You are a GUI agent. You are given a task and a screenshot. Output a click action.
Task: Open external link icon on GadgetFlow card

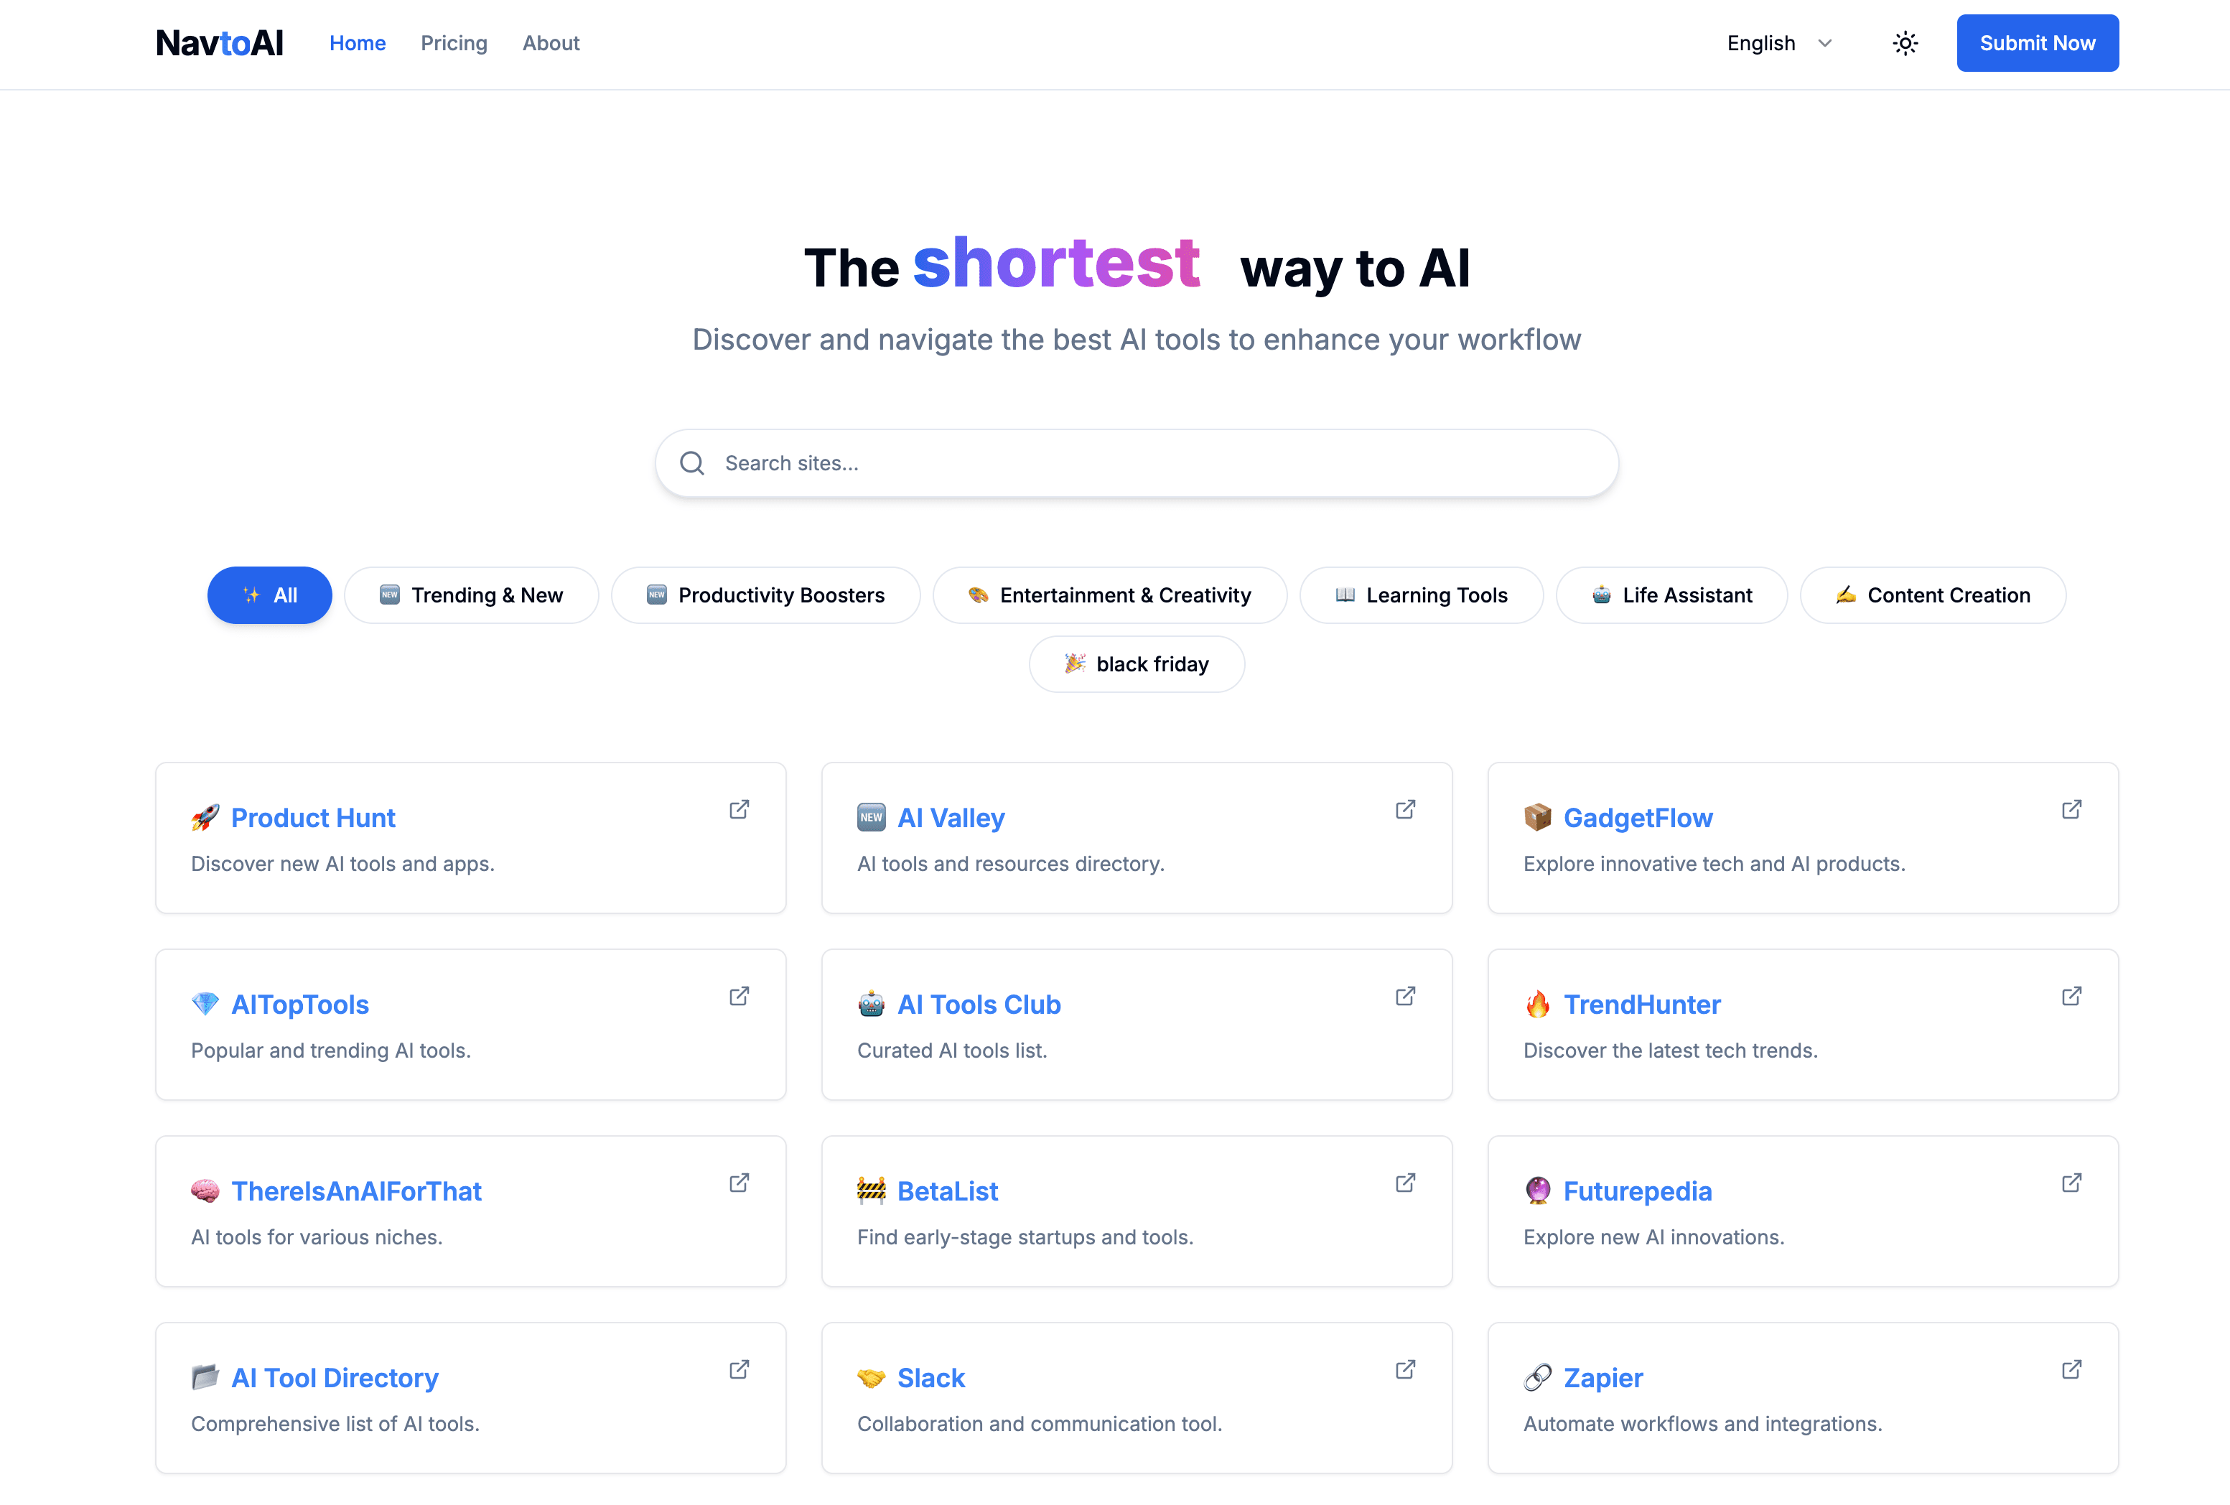pyautogui.click(x=2071, y=809)
